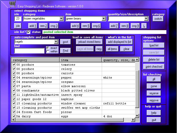Click the find text input field
Image resolution: width=177 pixels, height=133 pixels.
point(29,51)
